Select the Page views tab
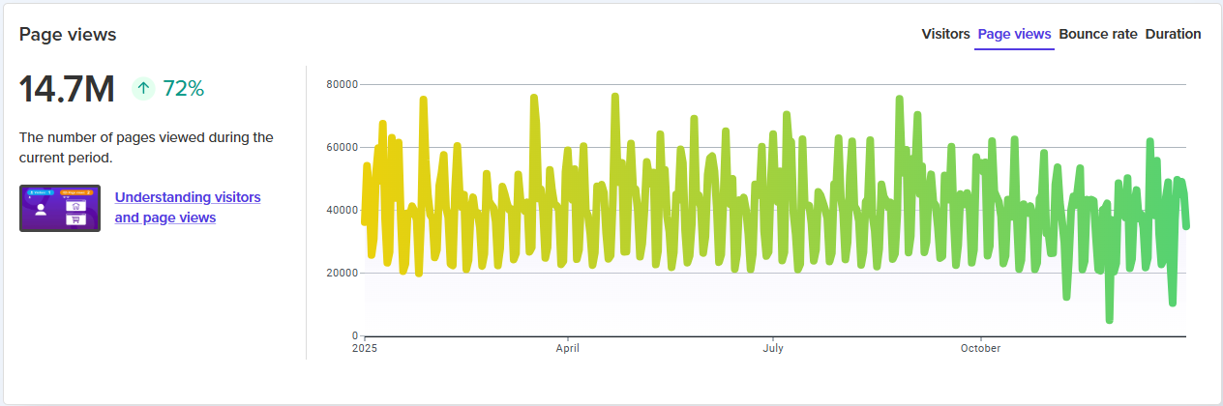This screenshot has width=1223, height=406. [x=1014, y=34]
